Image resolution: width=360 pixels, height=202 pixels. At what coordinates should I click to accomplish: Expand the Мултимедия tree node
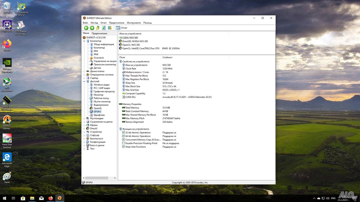84,118
